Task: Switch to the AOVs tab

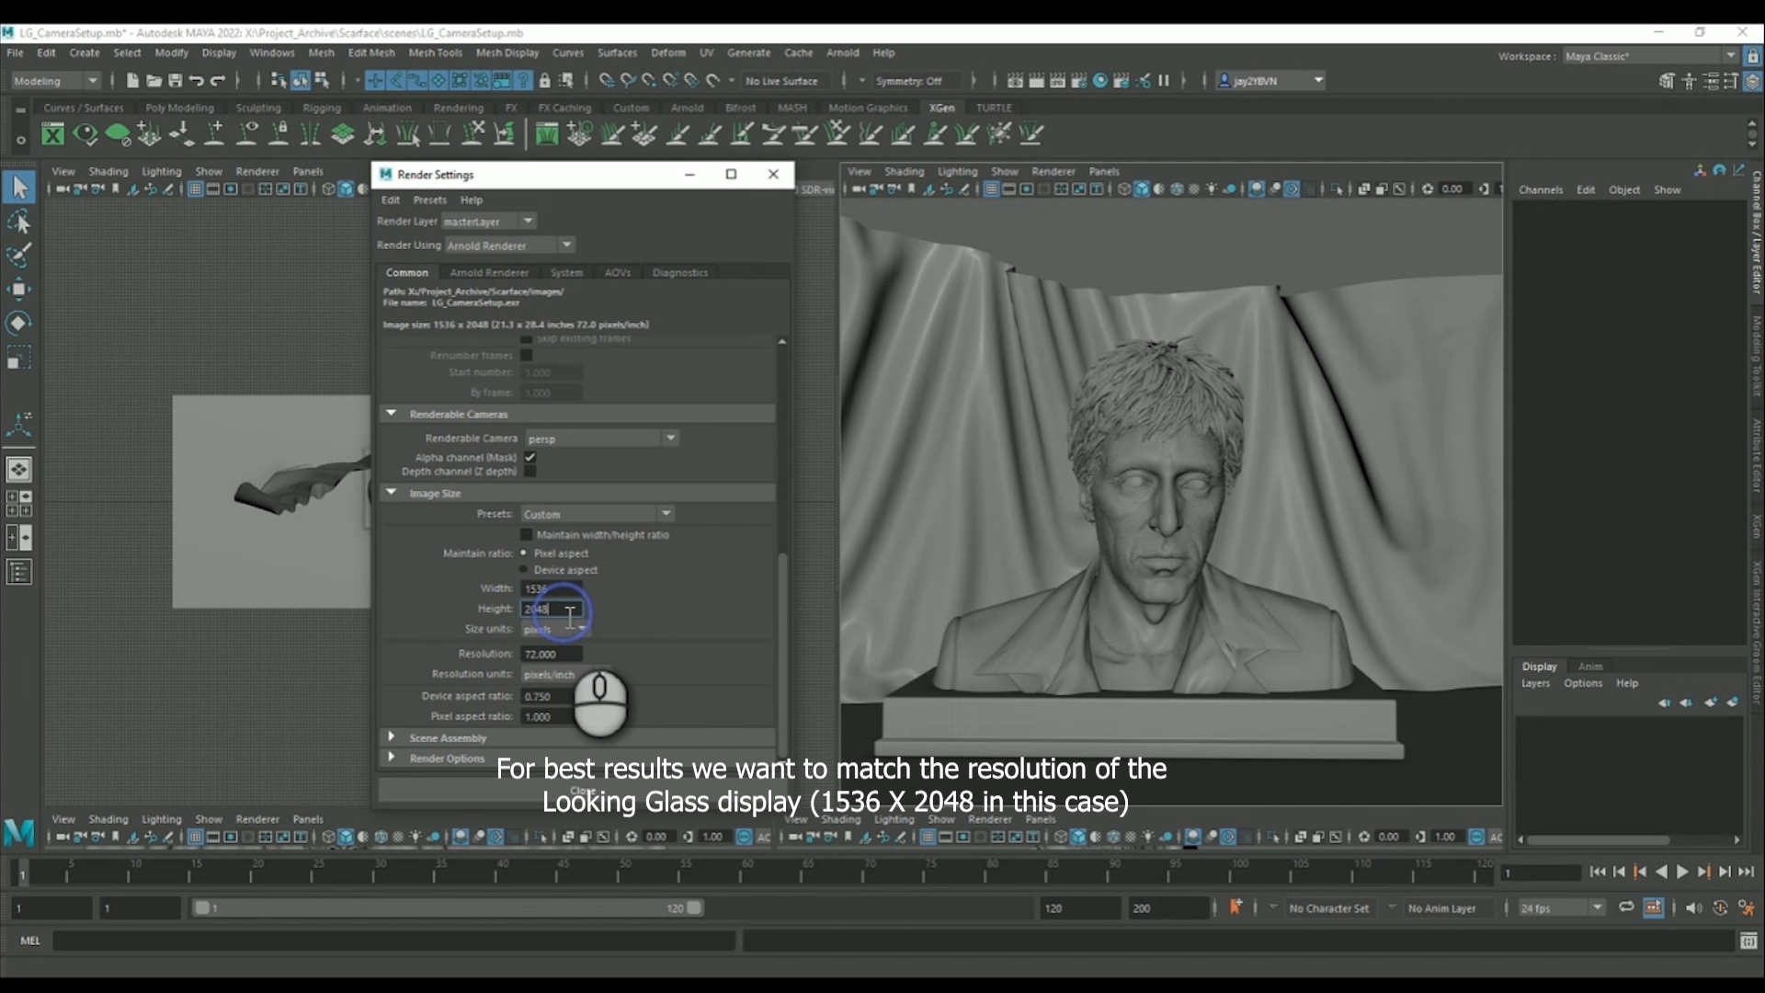Action: (618, 272)
